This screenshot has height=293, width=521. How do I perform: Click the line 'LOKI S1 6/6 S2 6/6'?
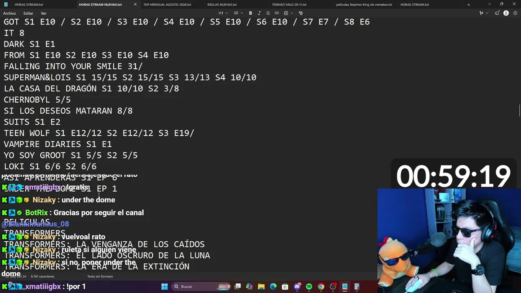point(50,166)
